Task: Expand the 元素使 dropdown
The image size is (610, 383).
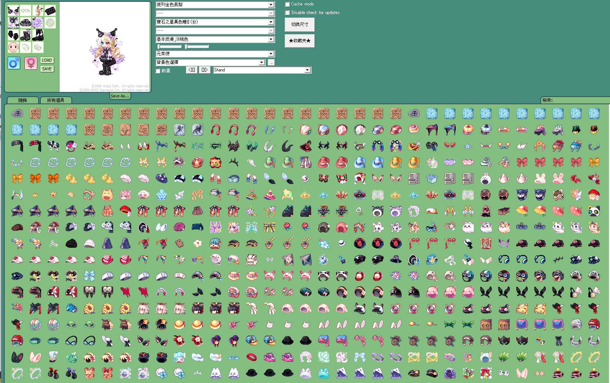Action: point(215,54)
